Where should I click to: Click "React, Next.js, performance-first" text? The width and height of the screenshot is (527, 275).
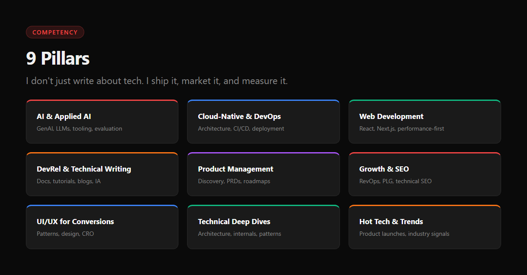(x=402, y=128)
